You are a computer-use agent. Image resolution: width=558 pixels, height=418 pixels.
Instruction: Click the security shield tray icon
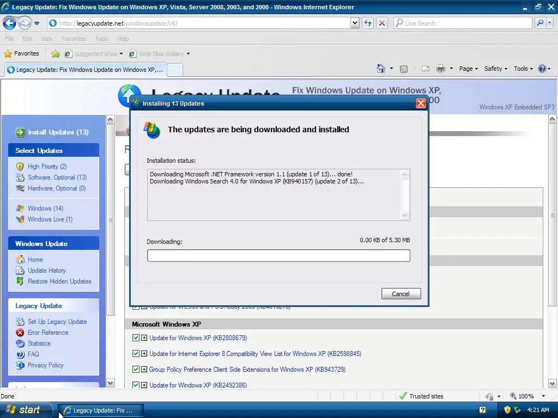point(507,410)
